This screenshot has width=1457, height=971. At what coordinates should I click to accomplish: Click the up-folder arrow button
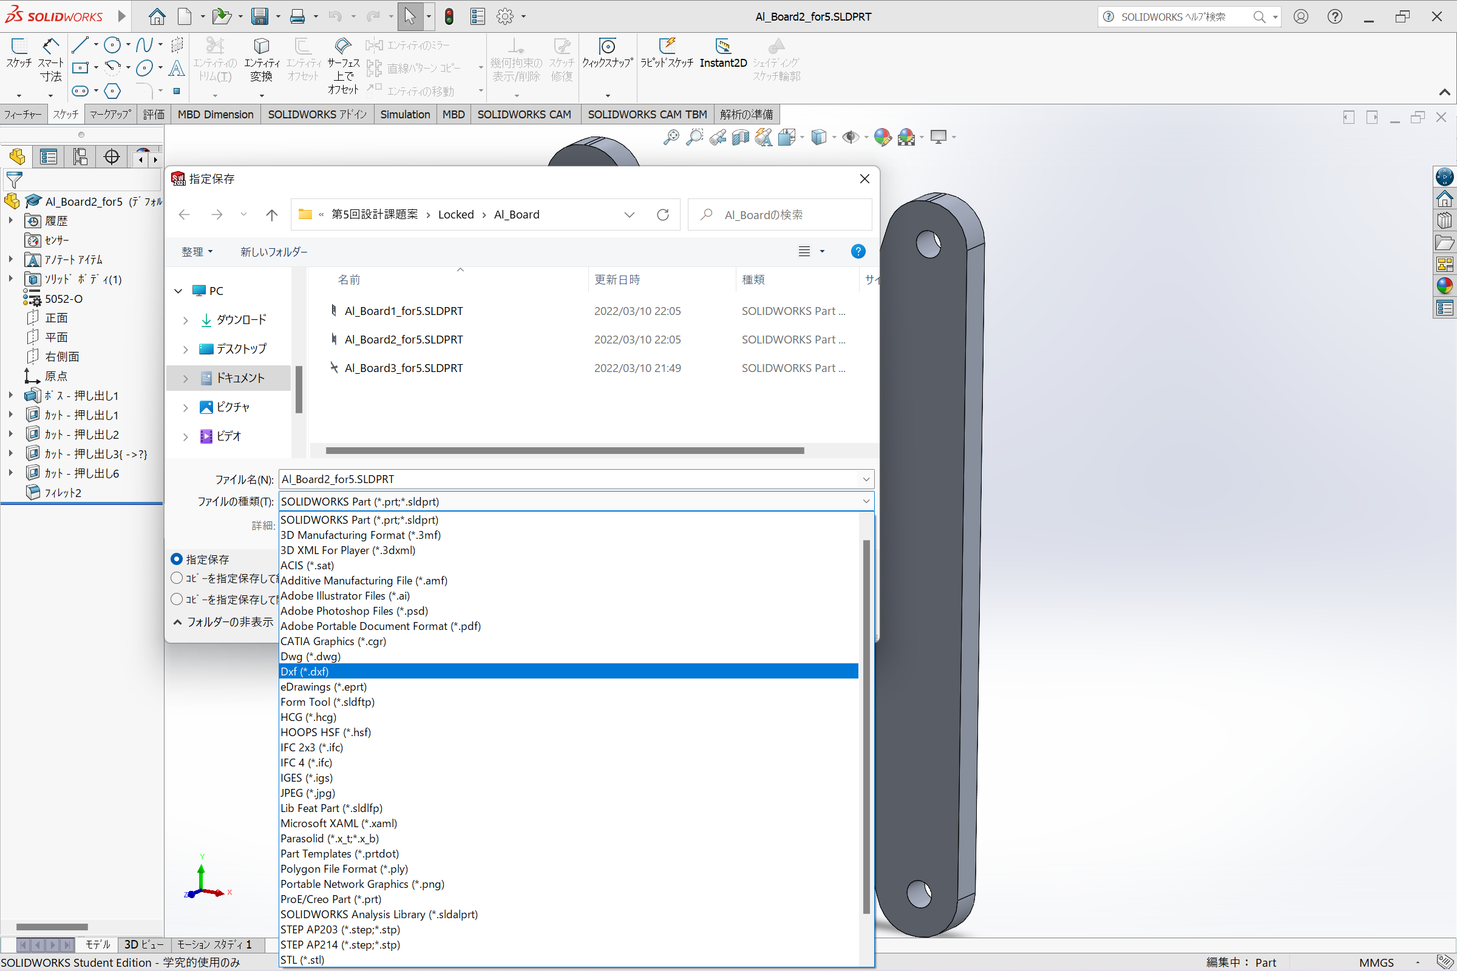(271, 215)
